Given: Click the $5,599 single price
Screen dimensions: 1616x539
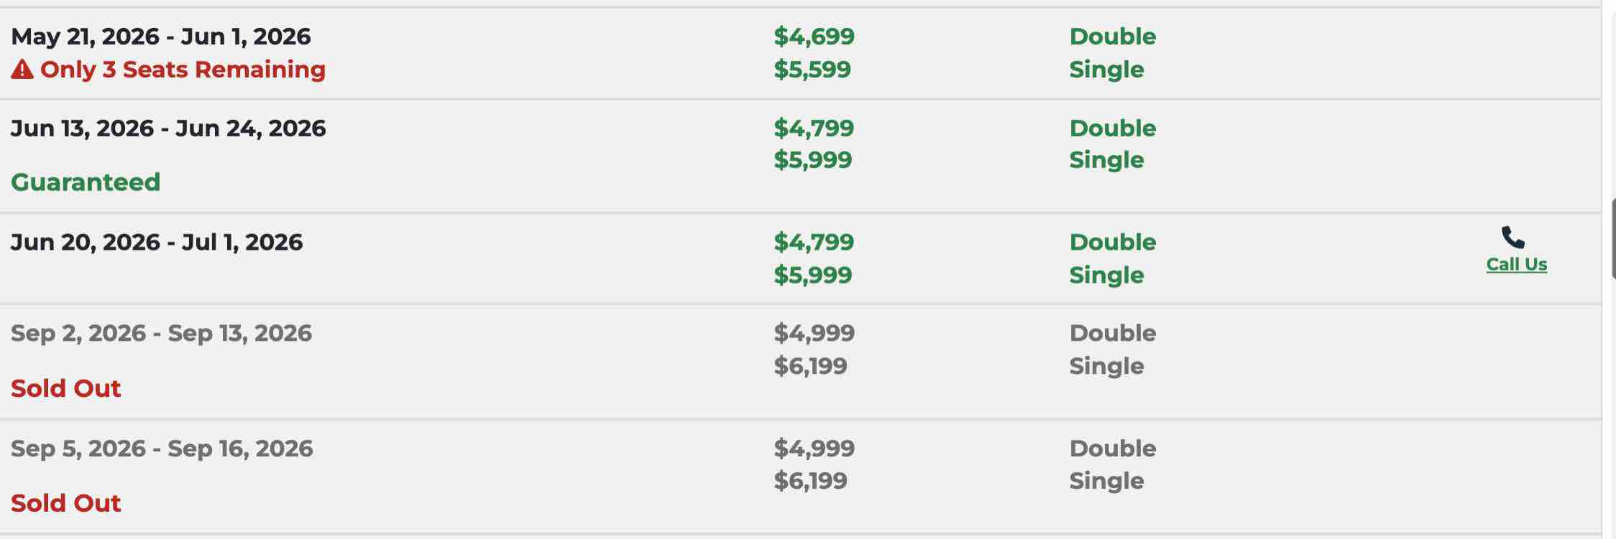Looking at the screenshot, I should 812,70.
